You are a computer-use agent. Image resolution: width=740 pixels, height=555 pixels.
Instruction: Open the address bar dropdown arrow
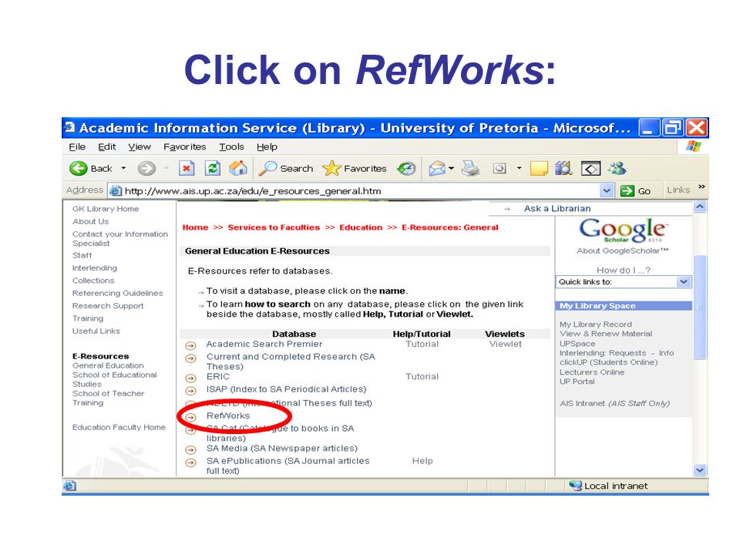pyautogui.click(x=607, y=190)
